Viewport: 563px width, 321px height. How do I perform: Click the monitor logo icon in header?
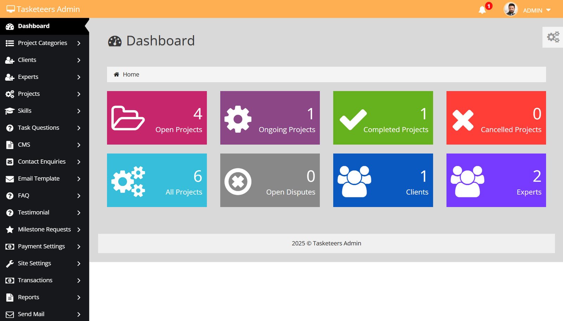[x=11, y=9]
